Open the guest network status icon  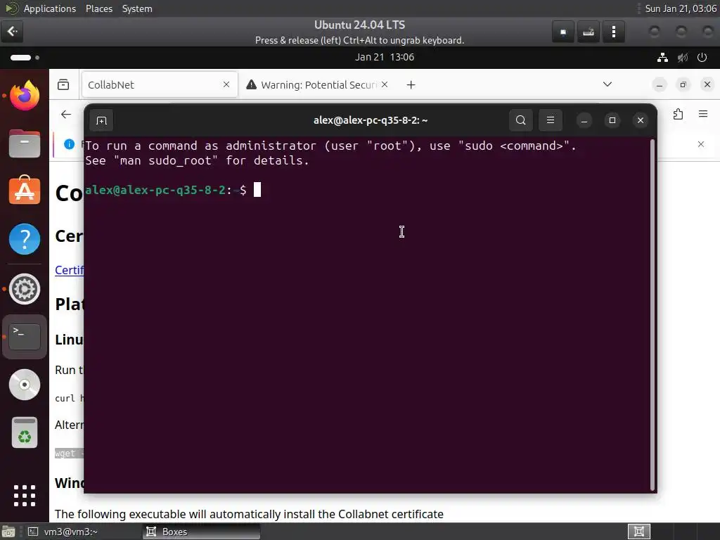662,58
